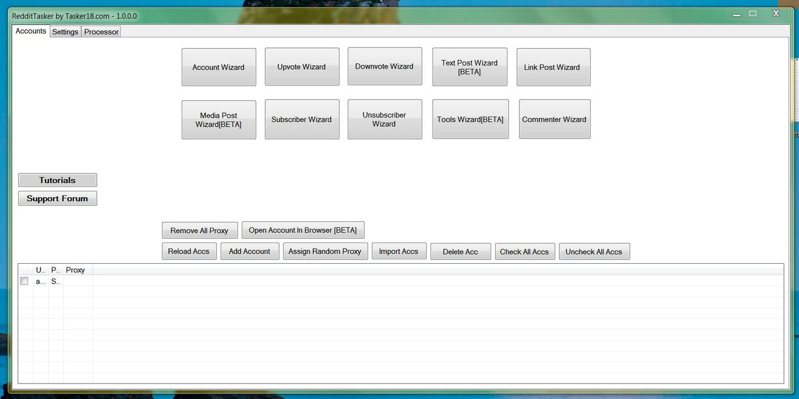Click Check All Accs button
Viewport: 799px width, 399px height.
click(x=524, y=251)
